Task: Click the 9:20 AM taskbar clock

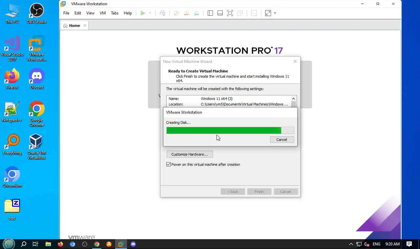Action: [x=392, y=244]
